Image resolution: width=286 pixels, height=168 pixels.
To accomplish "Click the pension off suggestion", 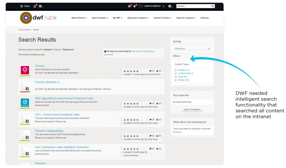I will [137, 51].
